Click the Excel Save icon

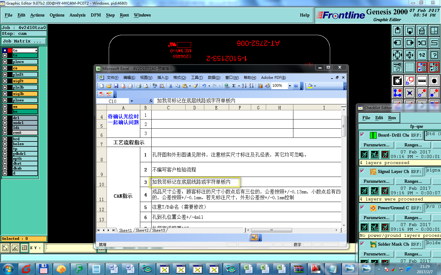click(116, 86)
